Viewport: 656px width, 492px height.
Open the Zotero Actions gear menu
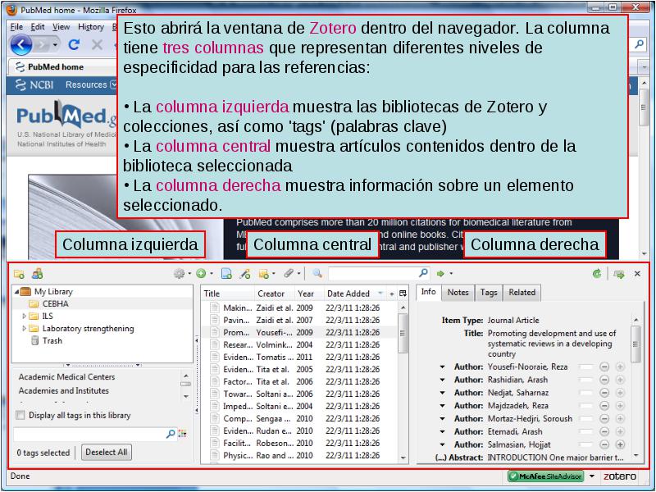(179, 274)
